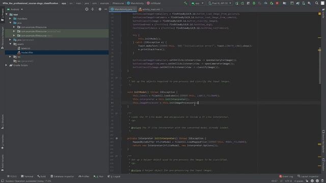The image size is (326, 183).
Task: Click the Make Project hammer icon
Action: (185, 3)
